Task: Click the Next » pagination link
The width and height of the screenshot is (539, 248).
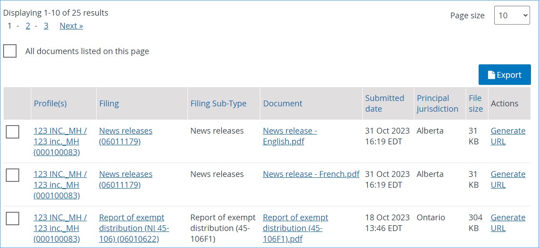Action: click(71, 25)
